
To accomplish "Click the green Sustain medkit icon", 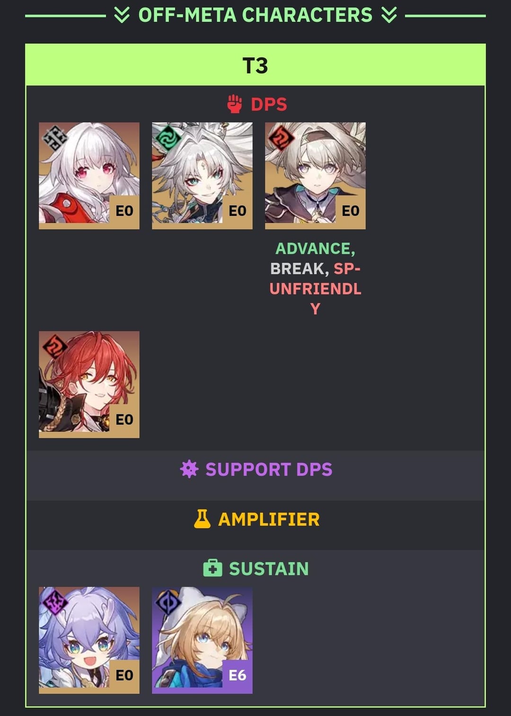I will point(212,568).
